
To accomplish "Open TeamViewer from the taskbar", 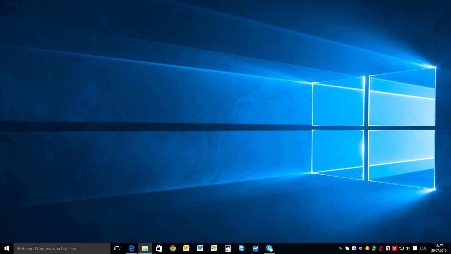I will (x=242, y=248).
